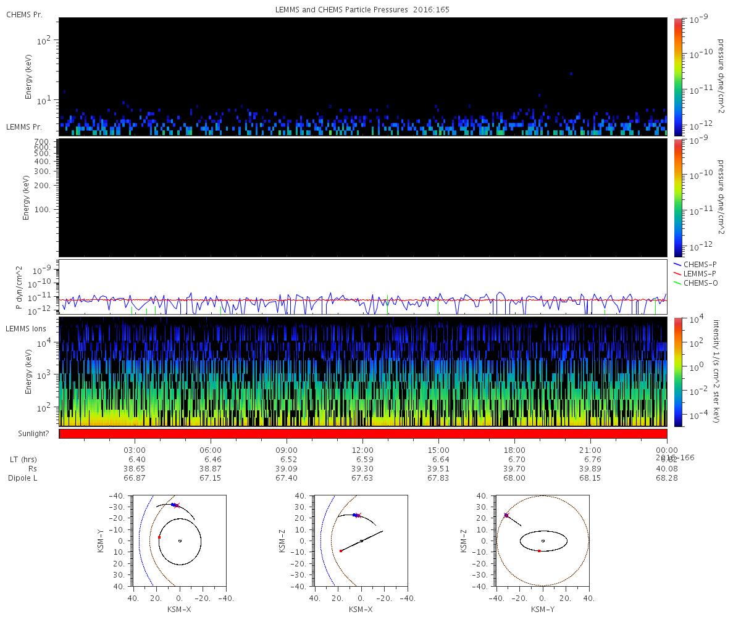Click the LEMMS pressure color scale bar
The image size is (741, 617).
pyautogui.click(x=677, y=197)
